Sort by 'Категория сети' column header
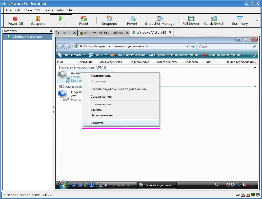 pyautogui.click(x=169, y=62)
